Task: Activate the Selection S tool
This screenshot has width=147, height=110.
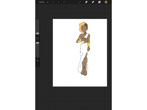Action: (58, 2)
